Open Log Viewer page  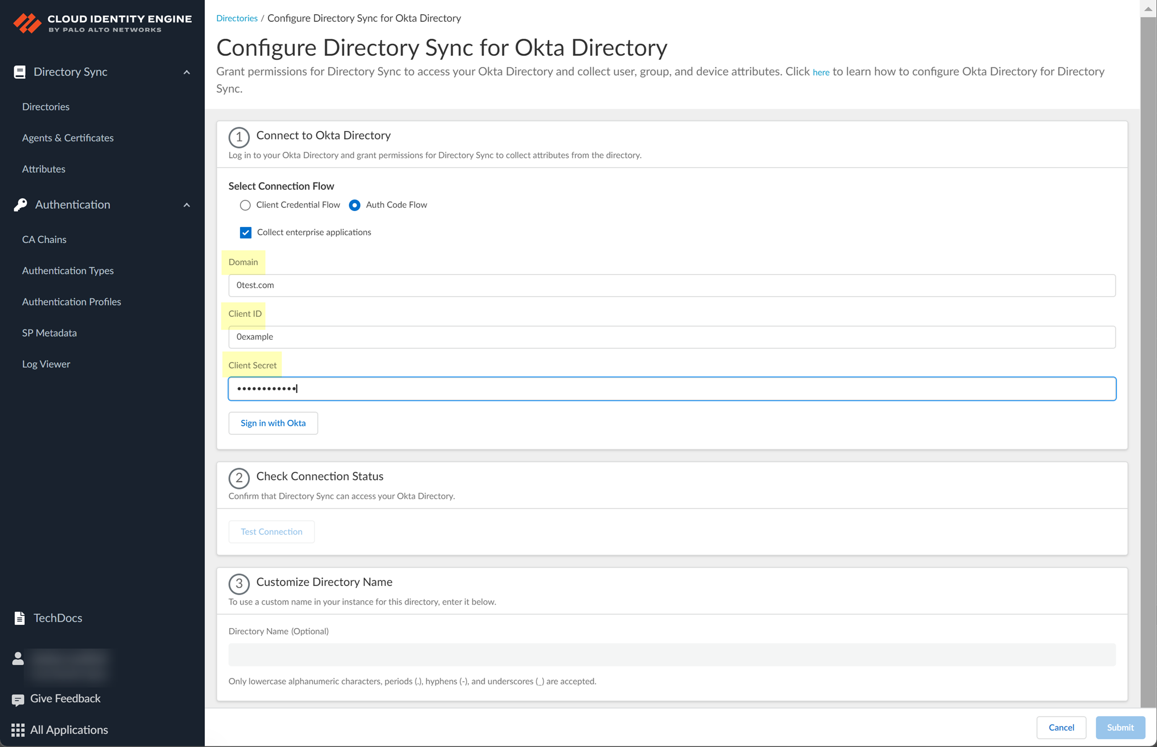[46, 364]
